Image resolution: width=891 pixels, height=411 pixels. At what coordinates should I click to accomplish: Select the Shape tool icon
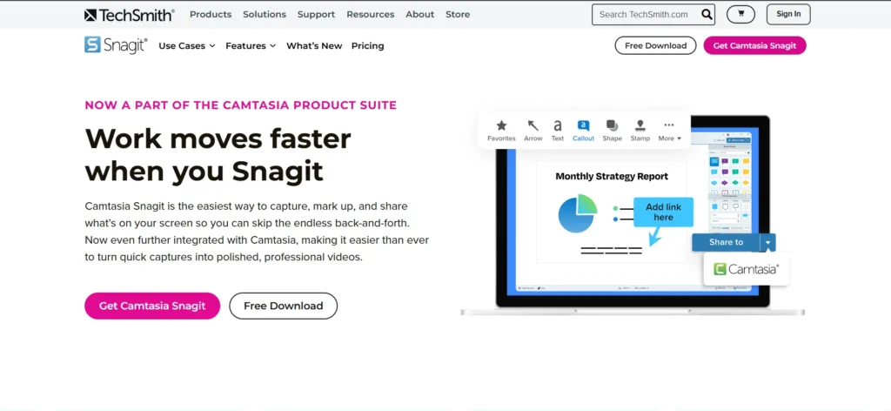point(612,125)
